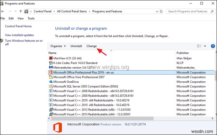Select Visual C++ 2012 Redistributable (x86) 11.0.61030
This screenshot has height=135, width=217.
(x=92, y=110)
